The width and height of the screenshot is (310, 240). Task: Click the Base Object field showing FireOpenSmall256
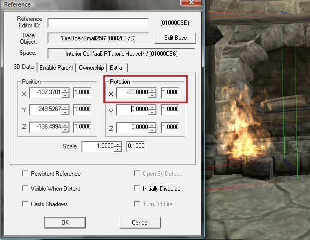pos(98,38)
